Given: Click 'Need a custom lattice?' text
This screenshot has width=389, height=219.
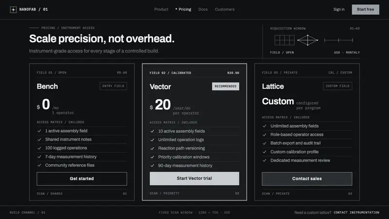Looking at the screenshot, I should (x=313, y=213).
